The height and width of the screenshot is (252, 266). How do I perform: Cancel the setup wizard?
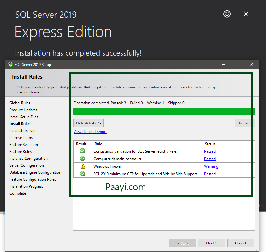pos(240,243)
